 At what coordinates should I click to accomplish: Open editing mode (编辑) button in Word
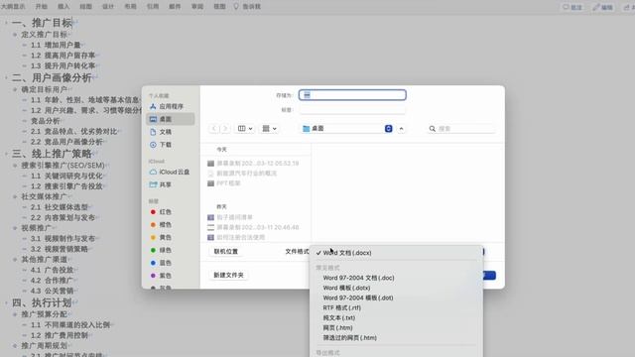pyautogui.click(x=603, y=7)
